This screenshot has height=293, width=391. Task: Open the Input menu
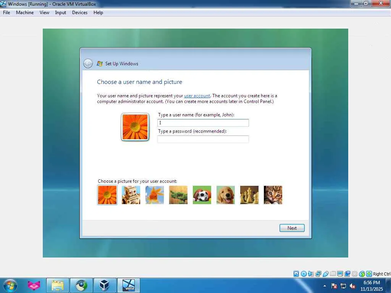(61, 13)
